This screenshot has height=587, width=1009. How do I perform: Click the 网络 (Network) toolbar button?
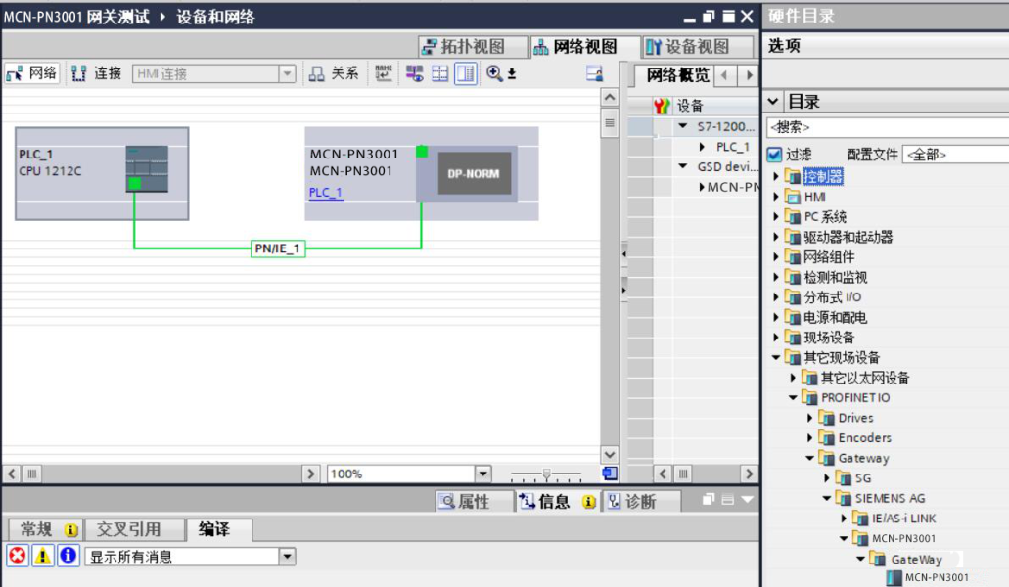tap(31, 73)
